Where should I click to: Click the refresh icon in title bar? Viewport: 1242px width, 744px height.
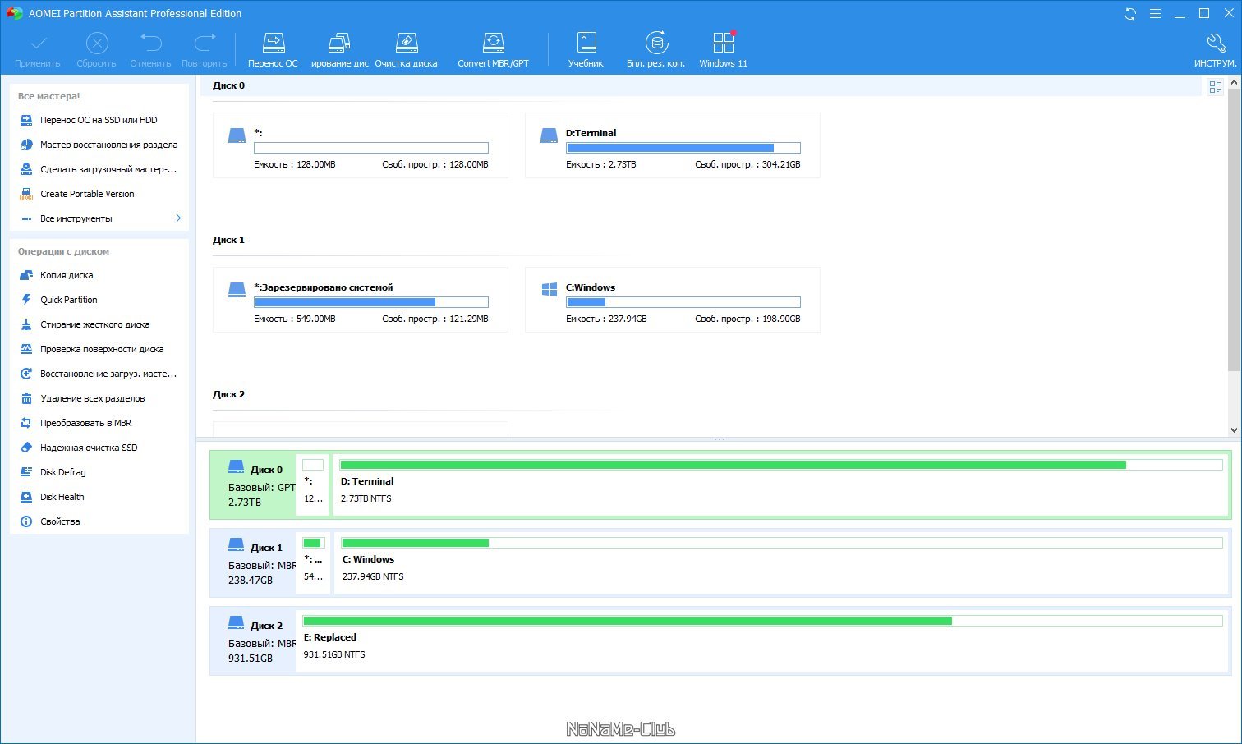pyautogui.click(x=1130, y=14)
